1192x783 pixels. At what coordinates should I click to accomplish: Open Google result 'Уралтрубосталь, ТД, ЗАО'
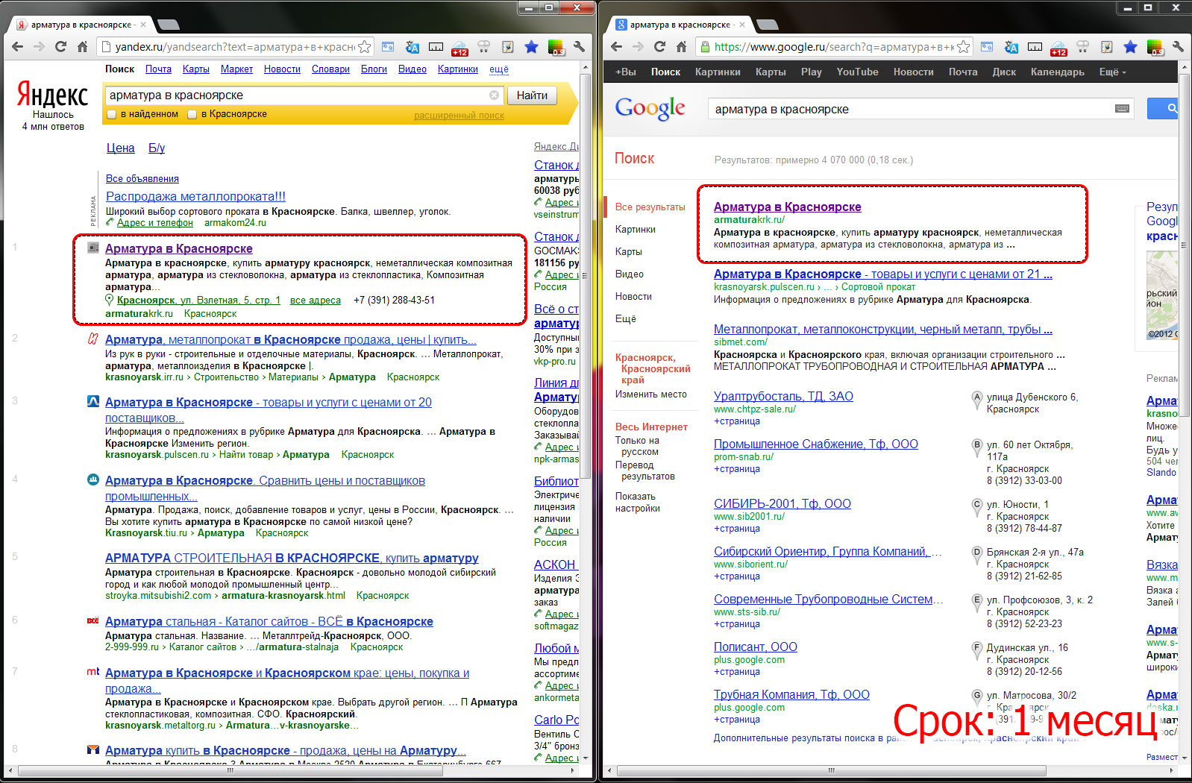pos(783,396)
